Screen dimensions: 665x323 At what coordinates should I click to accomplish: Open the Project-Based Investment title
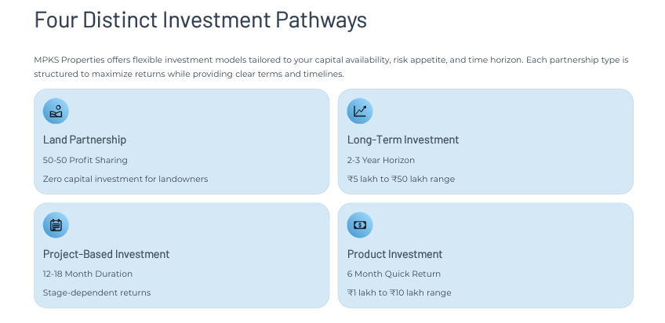(x=106, y=254)
